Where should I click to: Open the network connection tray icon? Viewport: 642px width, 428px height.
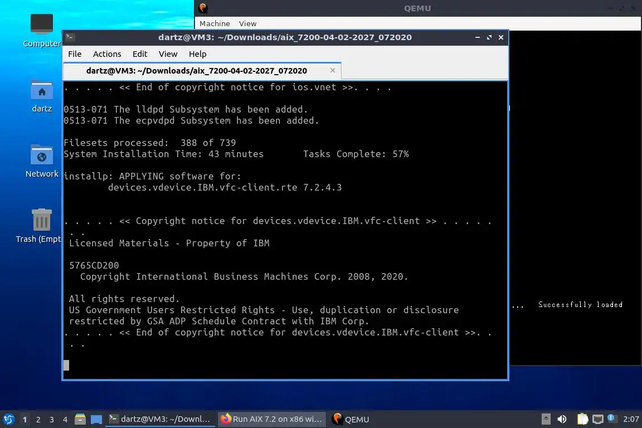(x=598, y=419)
